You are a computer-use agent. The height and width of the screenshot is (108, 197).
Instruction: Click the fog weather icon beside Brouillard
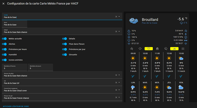point(134,21)
